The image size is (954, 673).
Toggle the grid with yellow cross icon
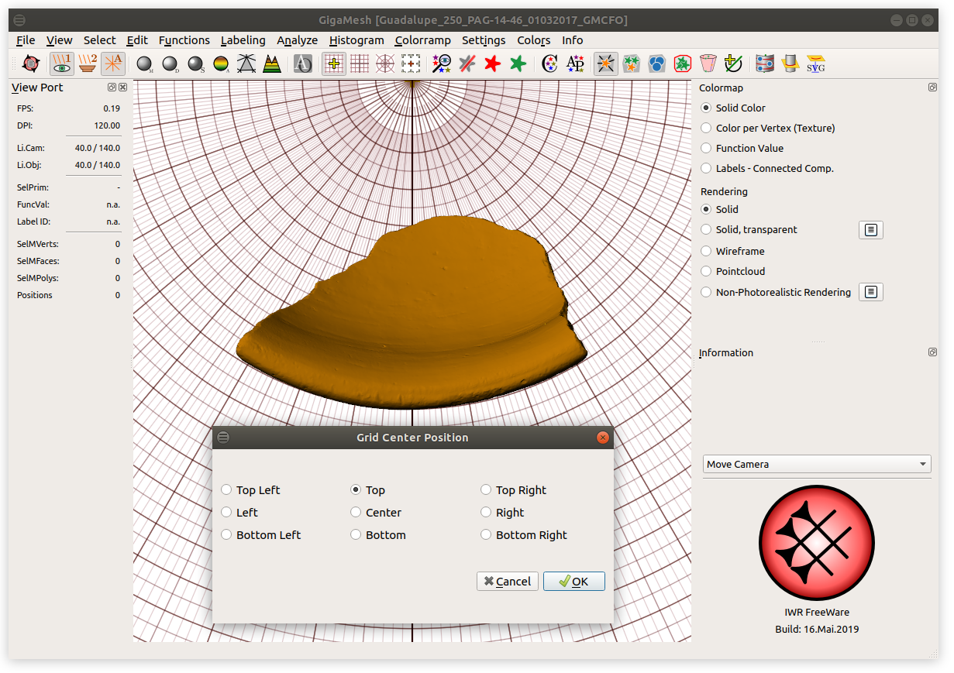point(334,64)
